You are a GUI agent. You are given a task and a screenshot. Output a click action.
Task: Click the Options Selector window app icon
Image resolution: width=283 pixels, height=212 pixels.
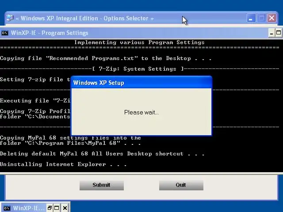click(x=10, y=18)
